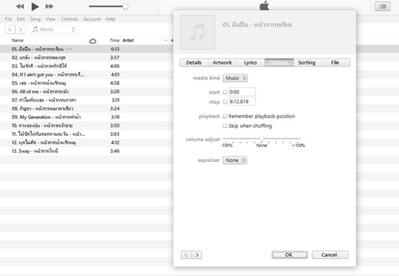Check Remember playback position
The image size is (399, 276).
225,116
